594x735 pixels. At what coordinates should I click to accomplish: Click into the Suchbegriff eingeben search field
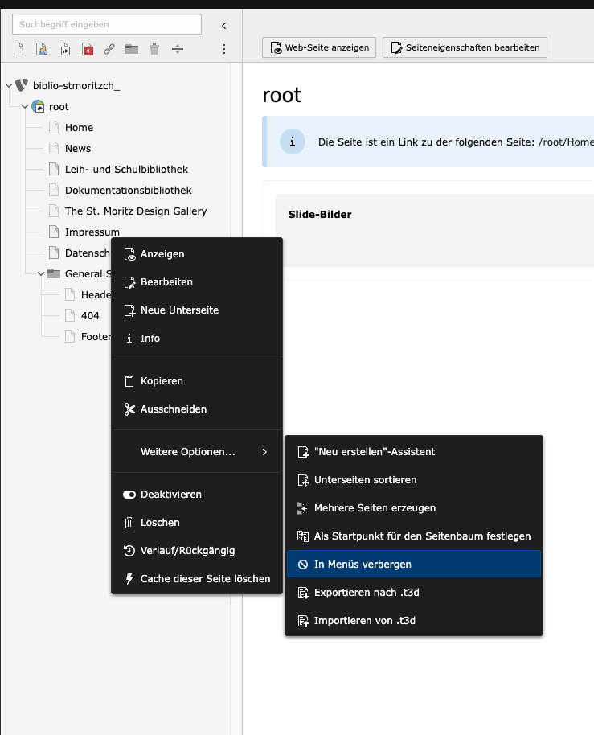tap(107, 24)
